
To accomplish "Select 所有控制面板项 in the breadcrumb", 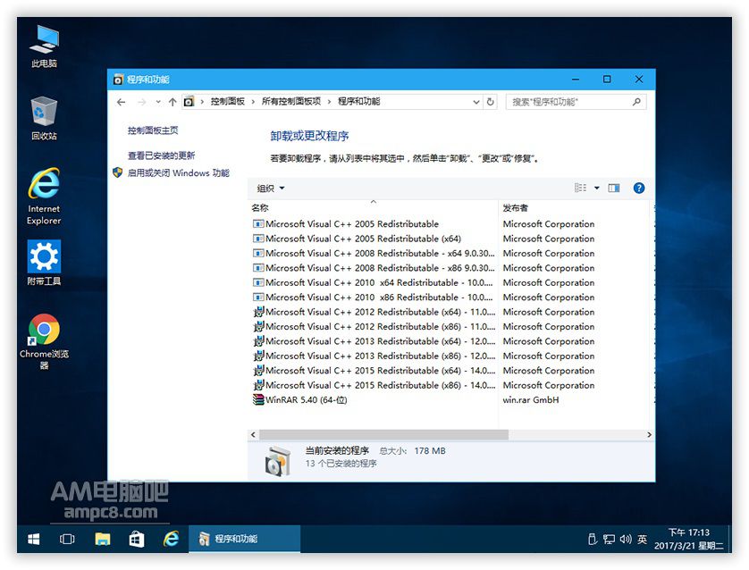I will (x=291, y=102).
